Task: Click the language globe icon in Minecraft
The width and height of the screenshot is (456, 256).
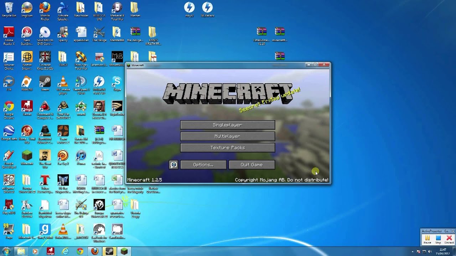Action: tap(173, 165)
